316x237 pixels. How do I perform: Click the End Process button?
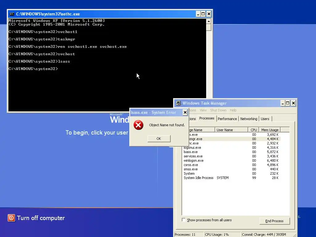coord(274,221)
